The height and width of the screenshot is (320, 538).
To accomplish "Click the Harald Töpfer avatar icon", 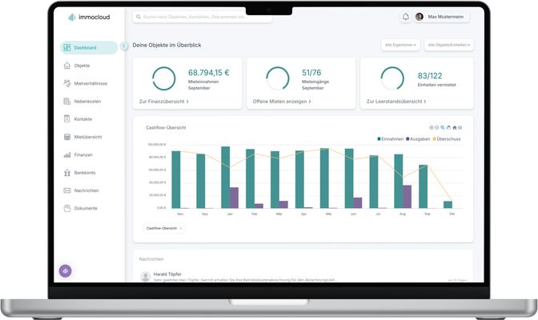I will click(x=146, y=277).
